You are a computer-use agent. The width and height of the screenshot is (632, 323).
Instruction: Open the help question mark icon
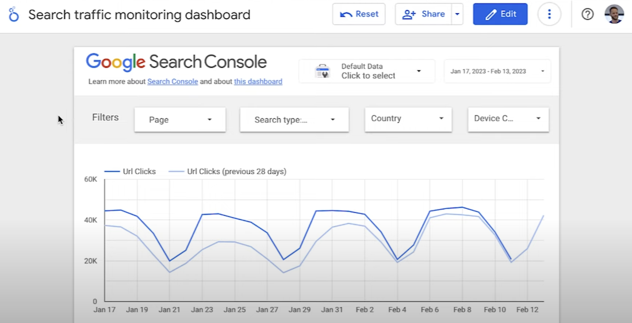click(587, 14)
